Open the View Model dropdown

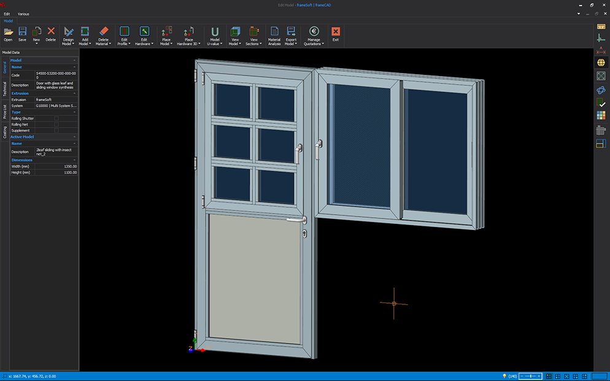tap(235, 36)
